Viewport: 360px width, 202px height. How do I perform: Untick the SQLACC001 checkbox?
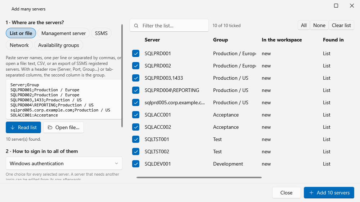[136, 115]
